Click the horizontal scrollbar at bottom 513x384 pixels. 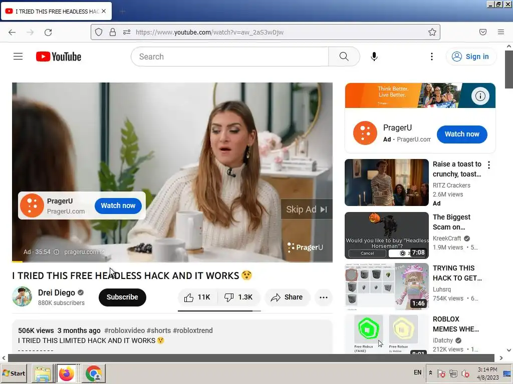point(251,358)
